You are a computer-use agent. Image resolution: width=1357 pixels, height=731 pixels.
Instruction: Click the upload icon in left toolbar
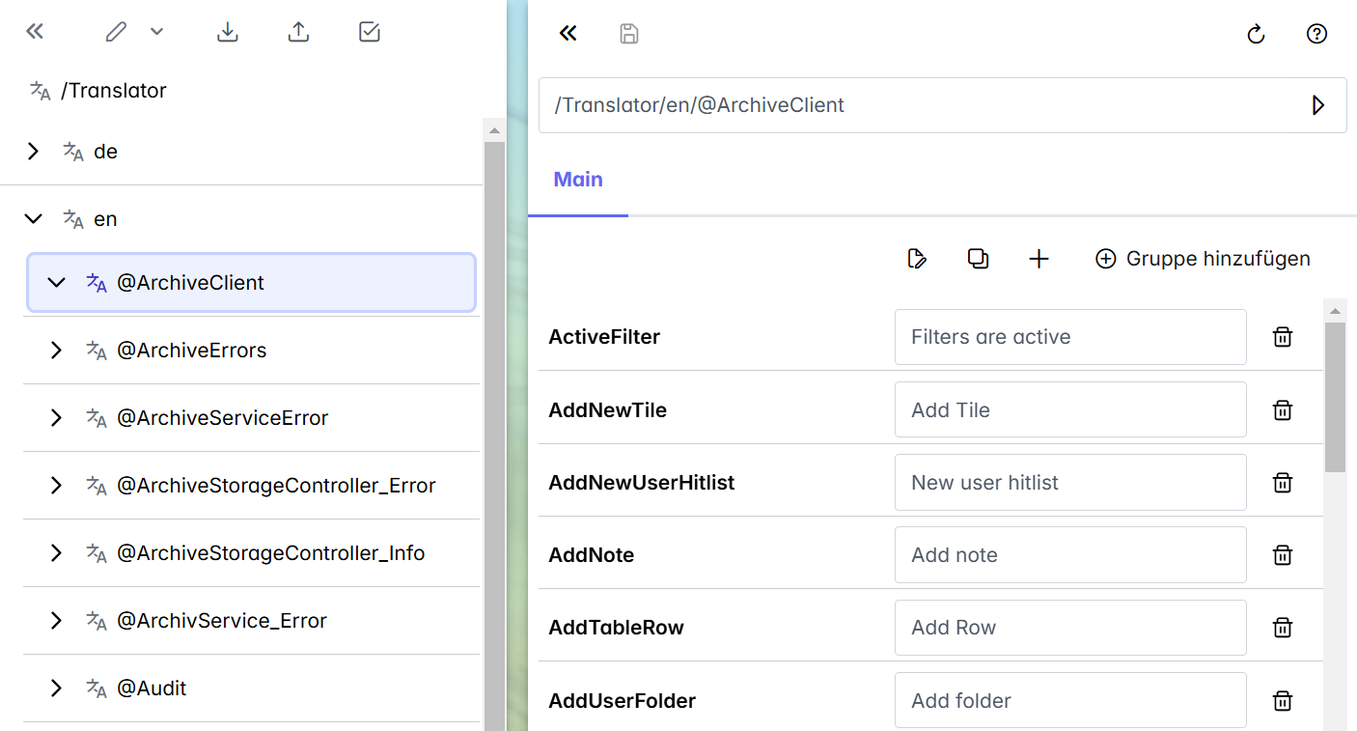point(299,32)
